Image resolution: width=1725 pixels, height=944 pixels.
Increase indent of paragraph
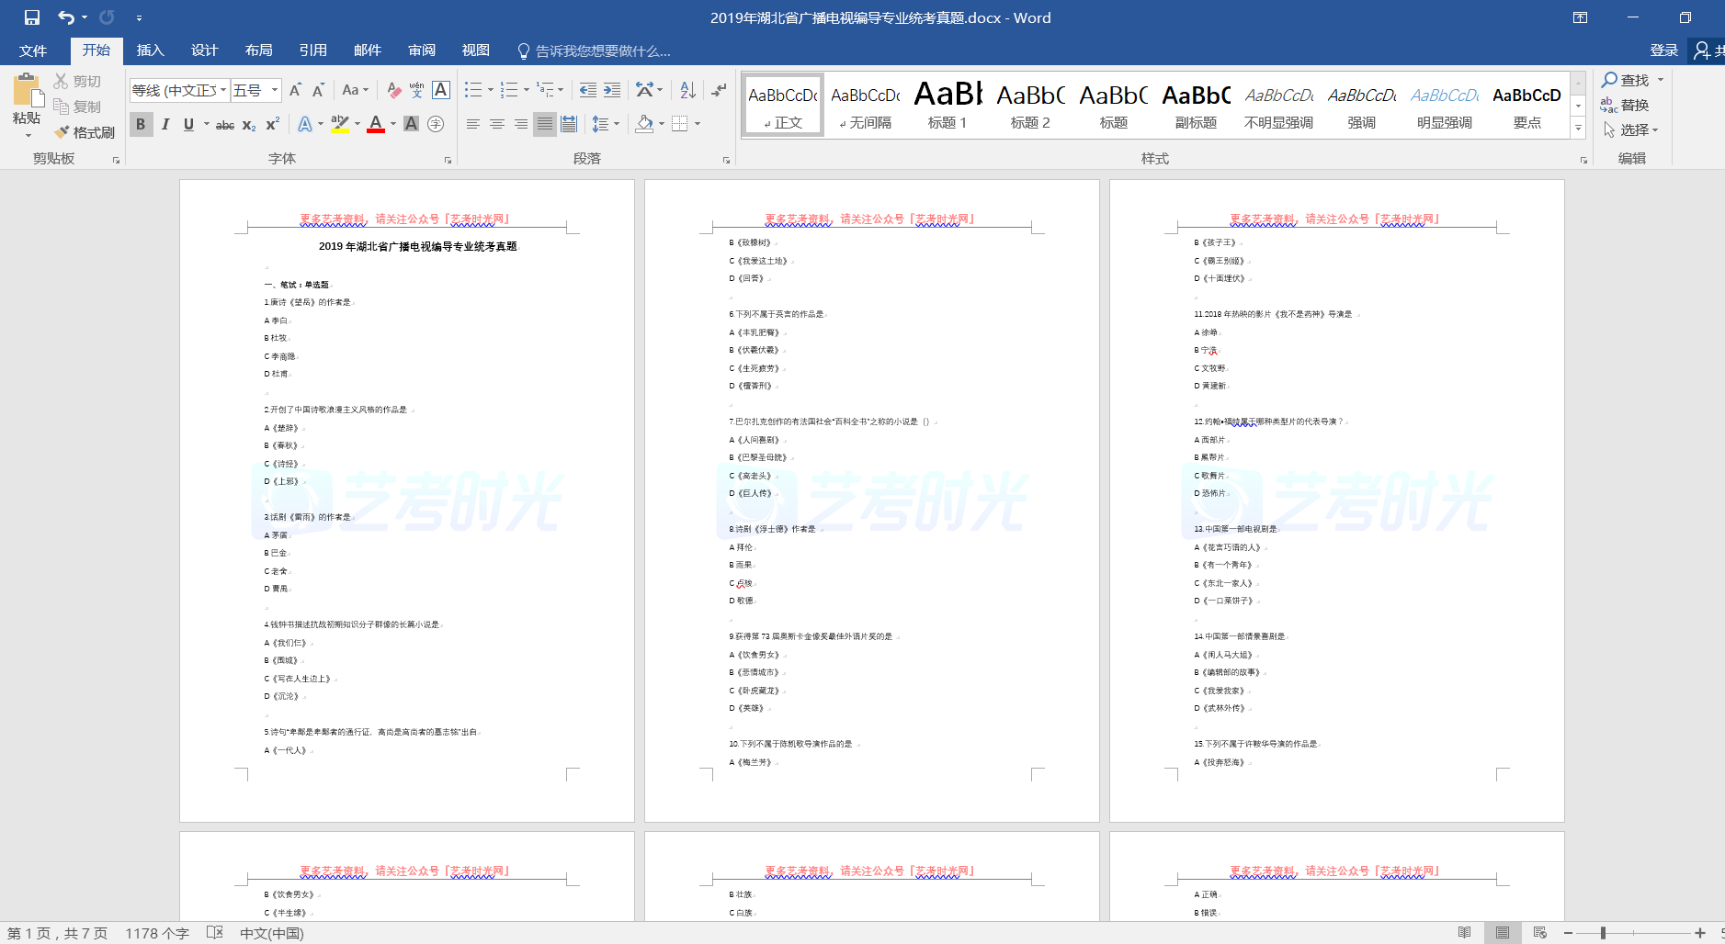pyautogui.click(x=612, y=90)
